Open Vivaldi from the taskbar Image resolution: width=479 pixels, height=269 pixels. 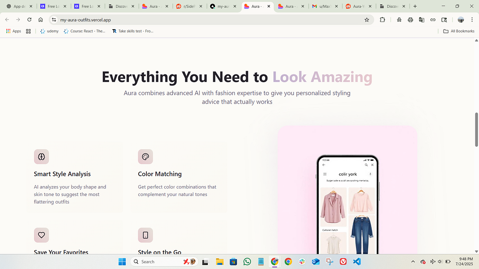(343, 262)
